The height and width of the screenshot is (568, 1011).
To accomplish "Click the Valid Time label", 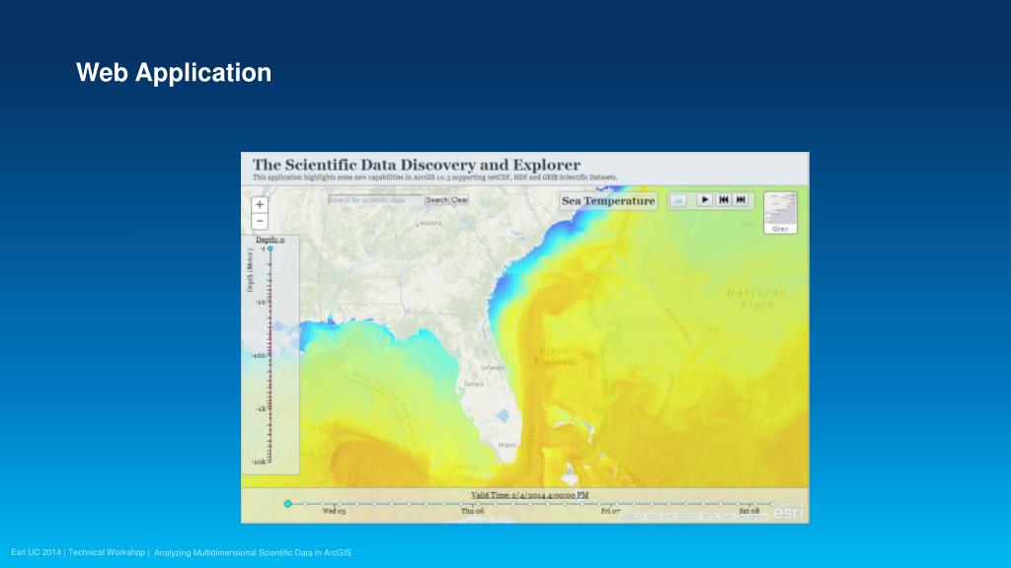I will click(529, 495).
